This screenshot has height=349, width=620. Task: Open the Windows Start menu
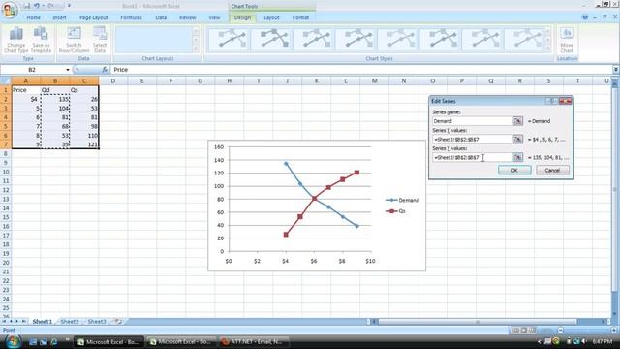click(x=13, y=342)
